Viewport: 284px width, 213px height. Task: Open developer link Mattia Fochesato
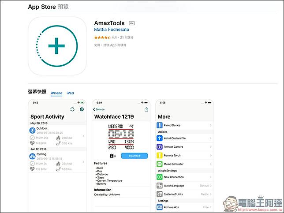(112, 30)
